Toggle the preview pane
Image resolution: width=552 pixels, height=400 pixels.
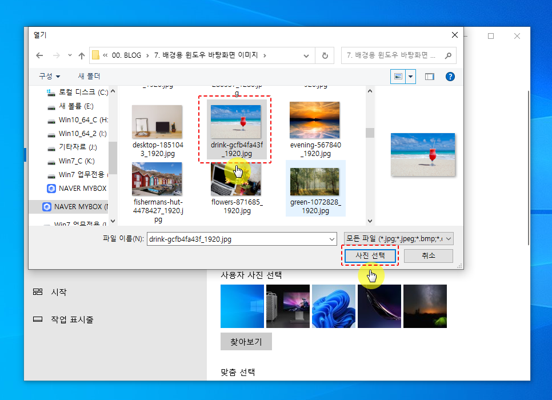coord(430,77)
